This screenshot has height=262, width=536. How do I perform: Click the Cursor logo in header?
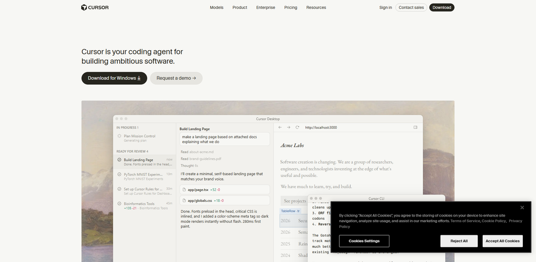95,7
